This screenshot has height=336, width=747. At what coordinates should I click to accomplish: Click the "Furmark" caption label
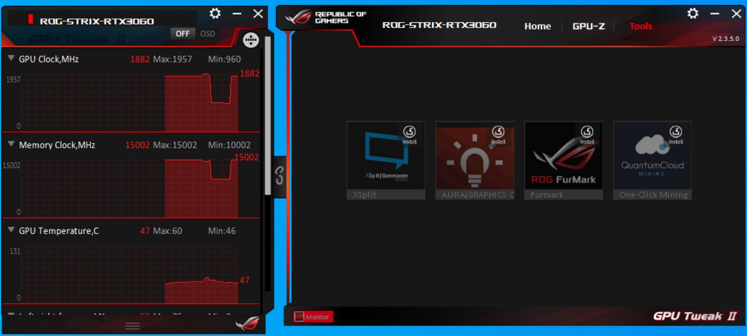pos(547,195)
